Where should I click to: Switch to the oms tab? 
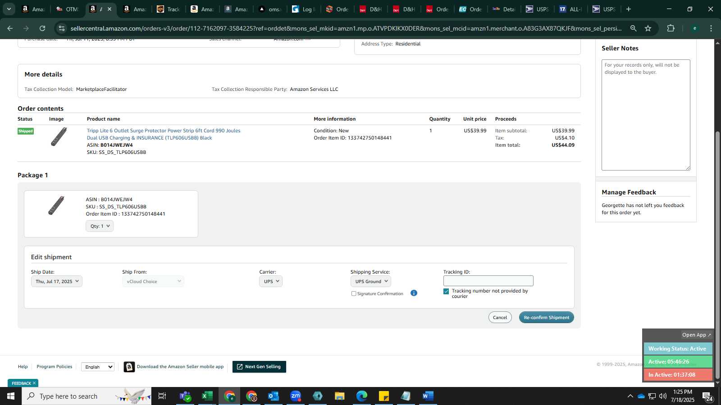[x=270, y=9]
